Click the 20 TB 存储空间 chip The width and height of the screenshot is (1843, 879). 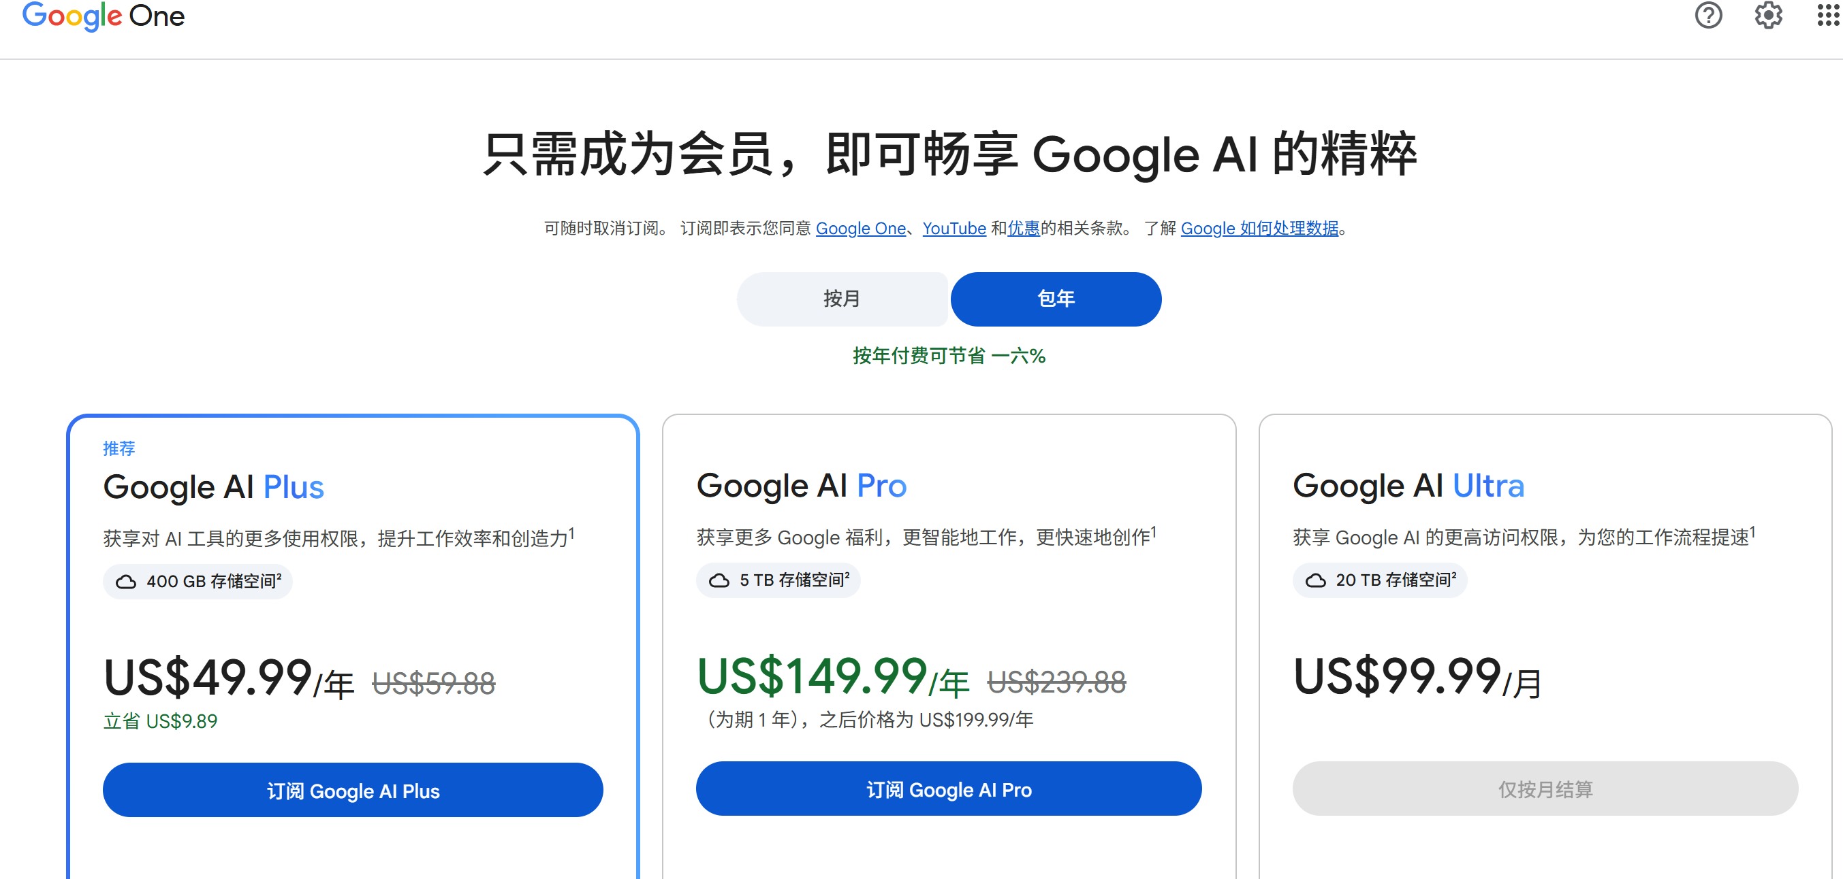[x=1379, y=580]
